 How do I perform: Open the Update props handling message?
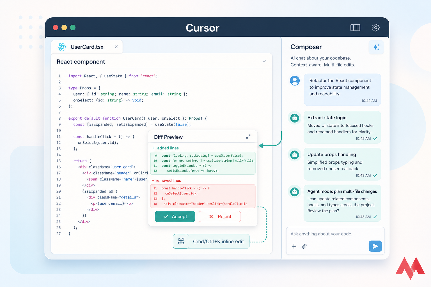[342, 164]
